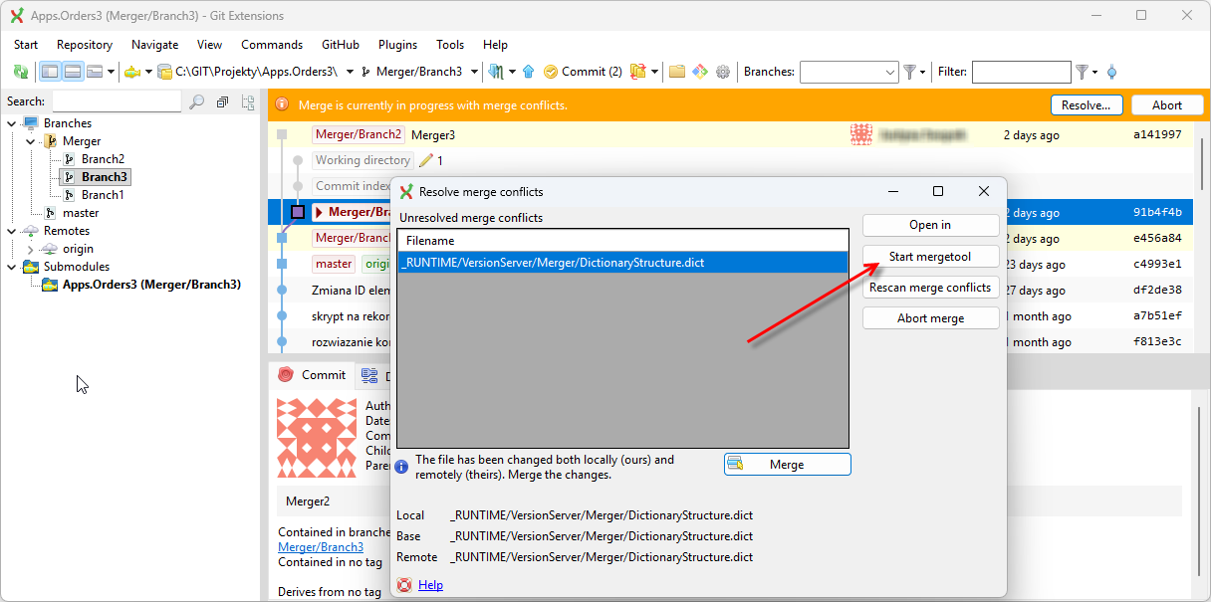
Task: Collapse the Merger folder node
Action: [x=32, y=141]
